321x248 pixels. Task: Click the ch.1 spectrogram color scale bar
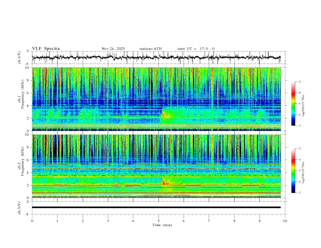[x=293, y=104]
